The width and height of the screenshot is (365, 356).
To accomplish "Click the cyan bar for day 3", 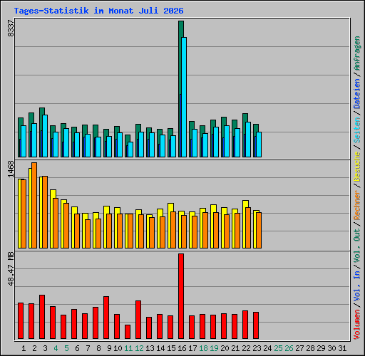I will point(45,136).
